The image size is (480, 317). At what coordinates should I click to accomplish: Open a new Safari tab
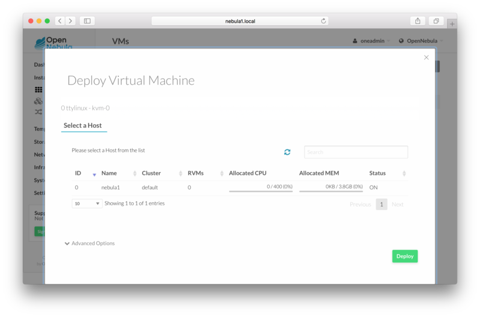452,24
